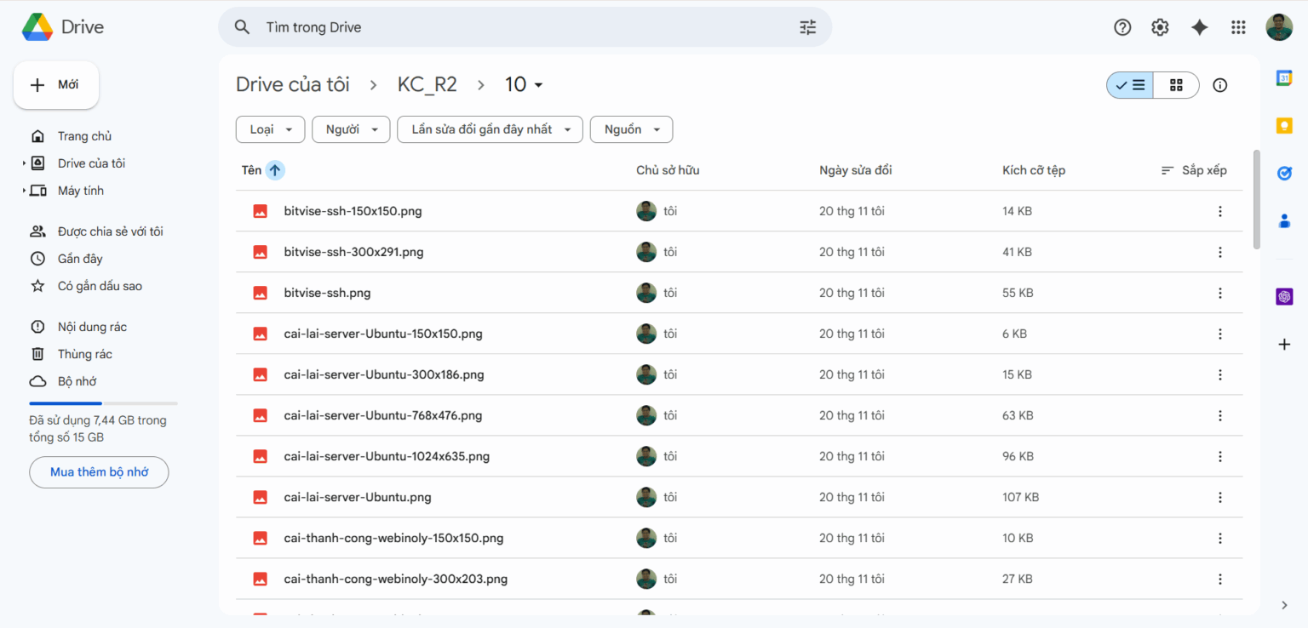Open Google Keep from the side panel
The image size is (1308, 628).
[1286, 125]
